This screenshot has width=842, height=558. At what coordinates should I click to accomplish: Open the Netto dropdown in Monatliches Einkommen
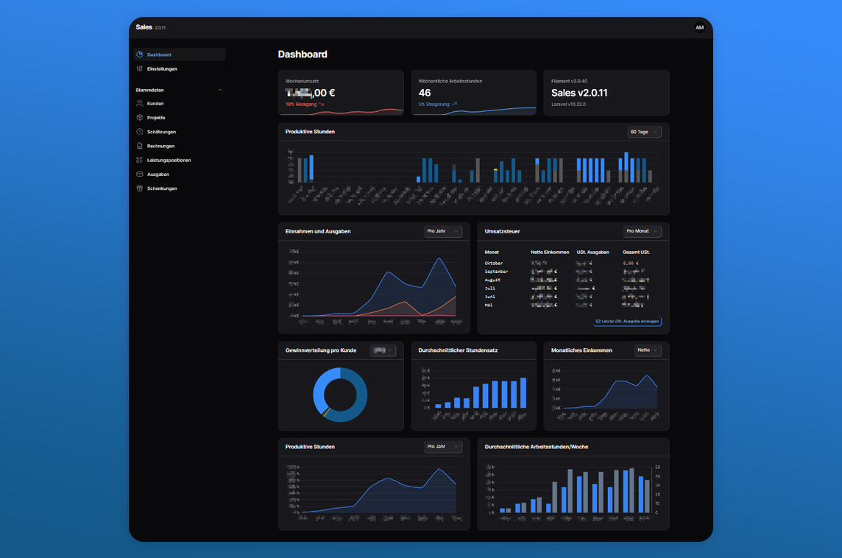tap(648, 350)
